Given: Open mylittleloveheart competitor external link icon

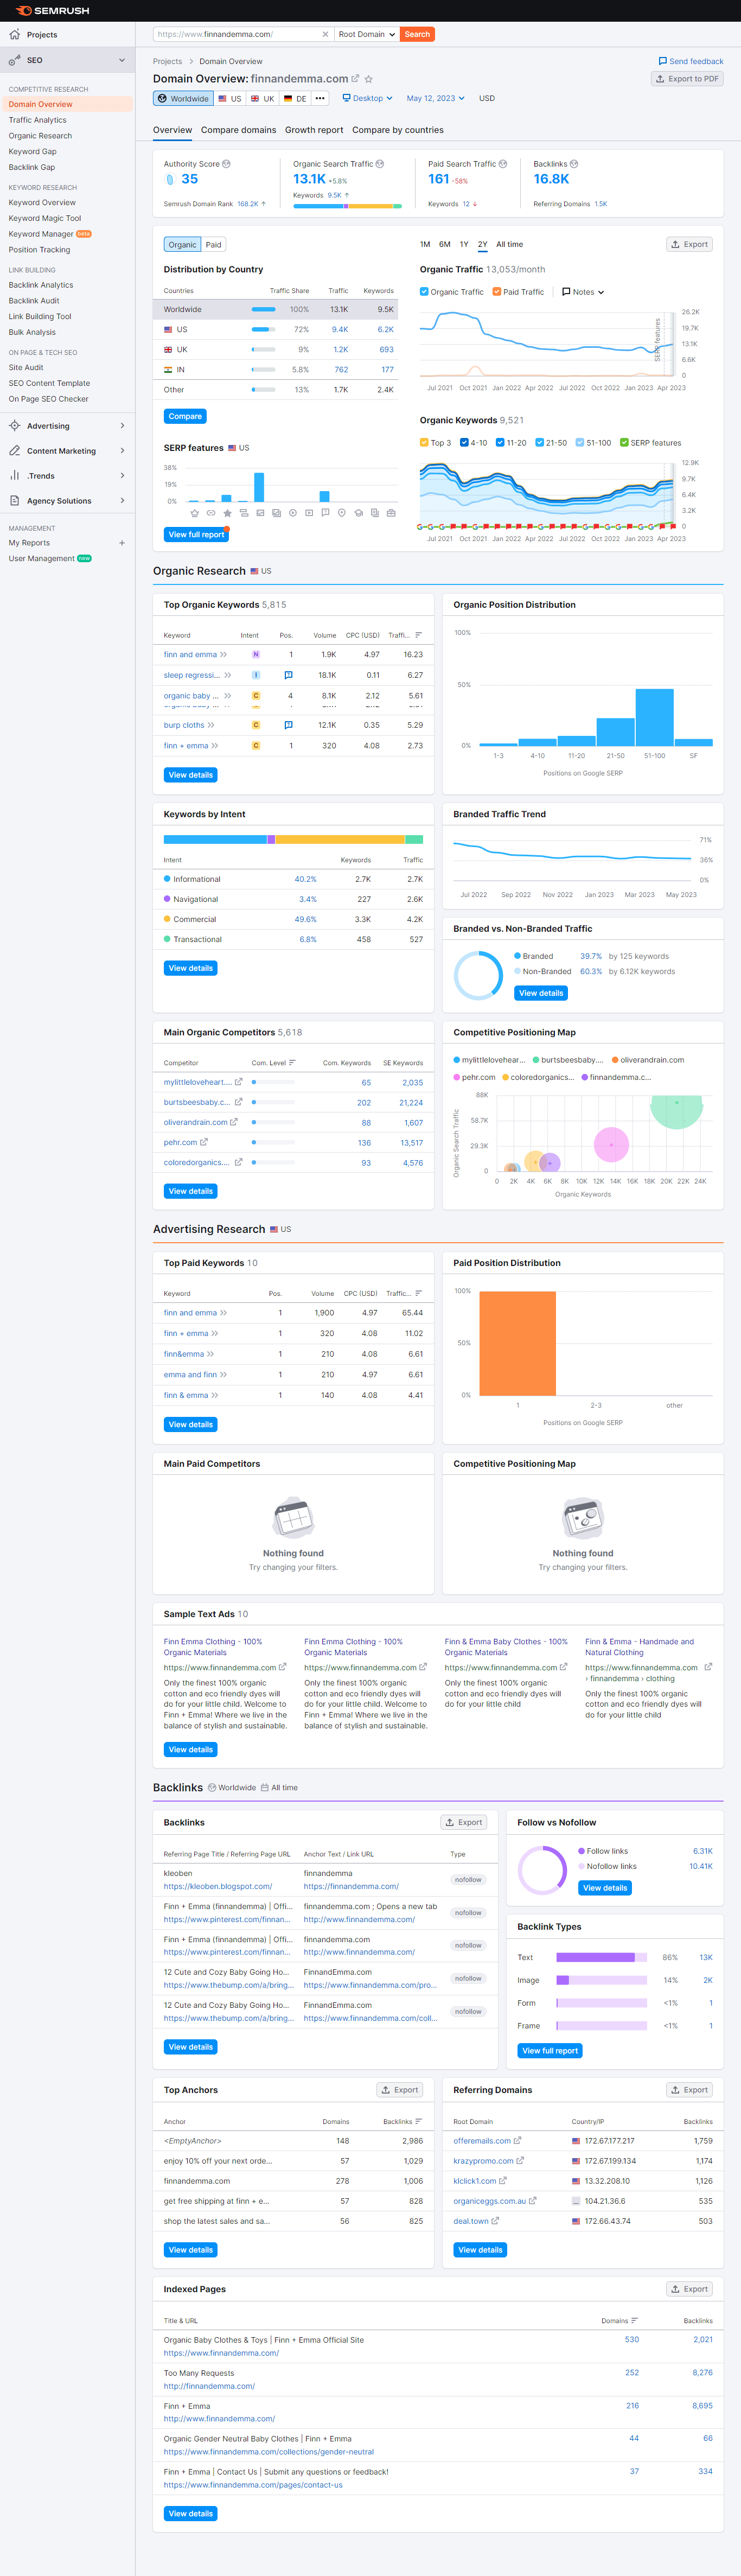Looking at the screenshot, I should coord(238,1082).
